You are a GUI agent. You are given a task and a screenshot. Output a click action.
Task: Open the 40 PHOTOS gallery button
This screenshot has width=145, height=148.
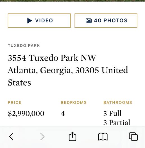pyautogui.click(x=106, y=21)
